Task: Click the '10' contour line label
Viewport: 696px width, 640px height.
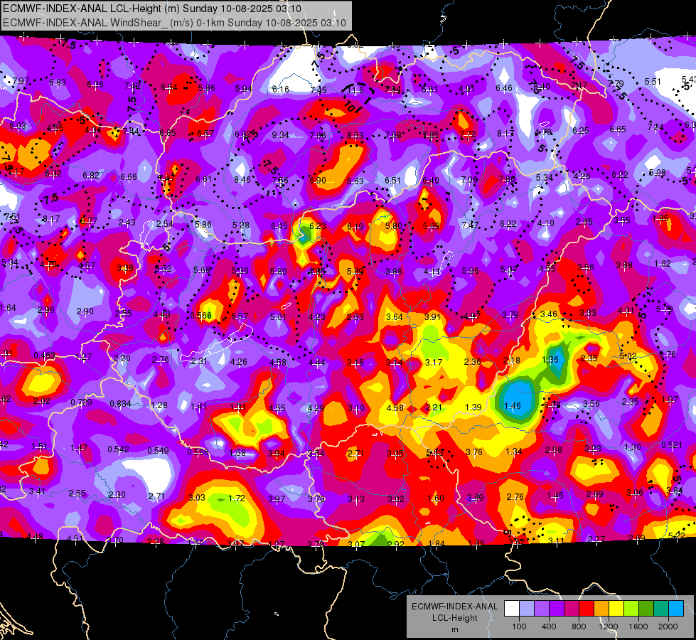Action: click(x=350, y=107)
